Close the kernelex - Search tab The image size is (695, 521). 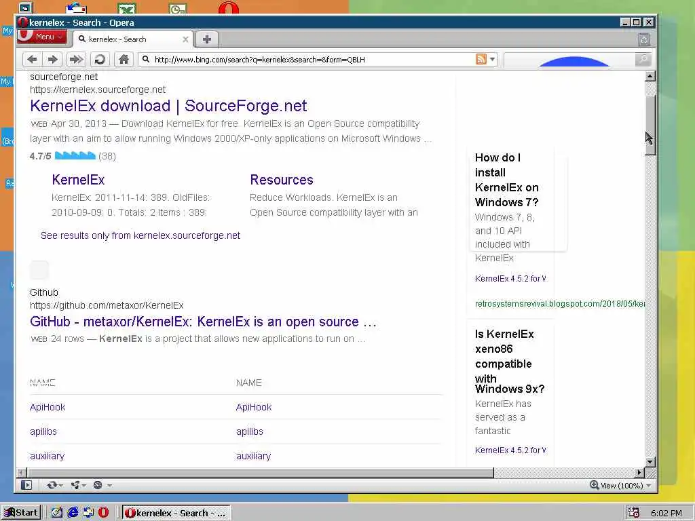click(185, 39)
